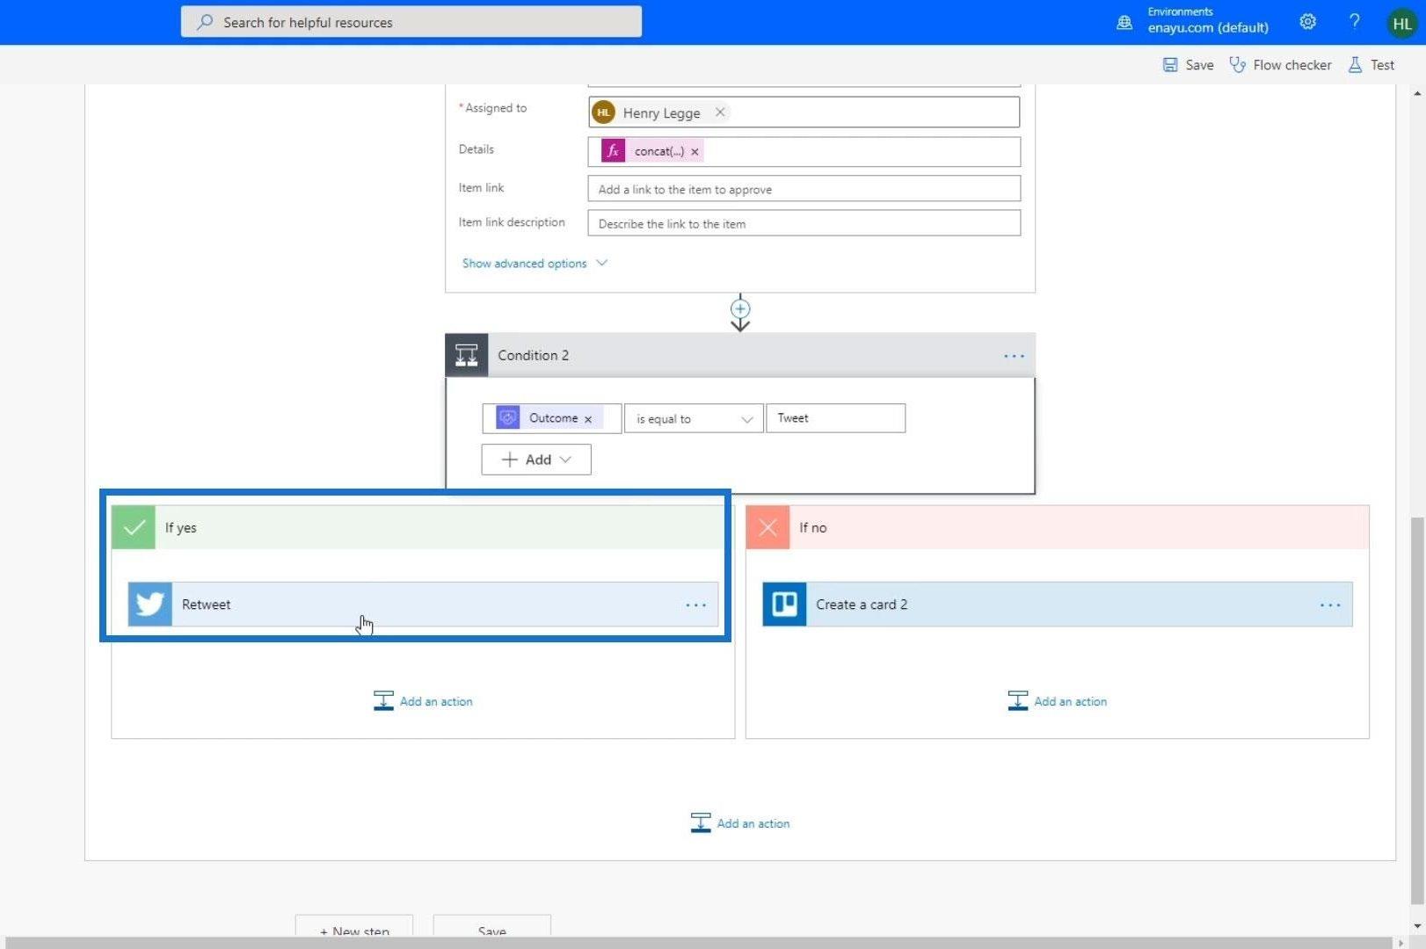Insert a new step via plus connector
The height and width of the screenshot is (949, 1426).
[x=740, y=309]
